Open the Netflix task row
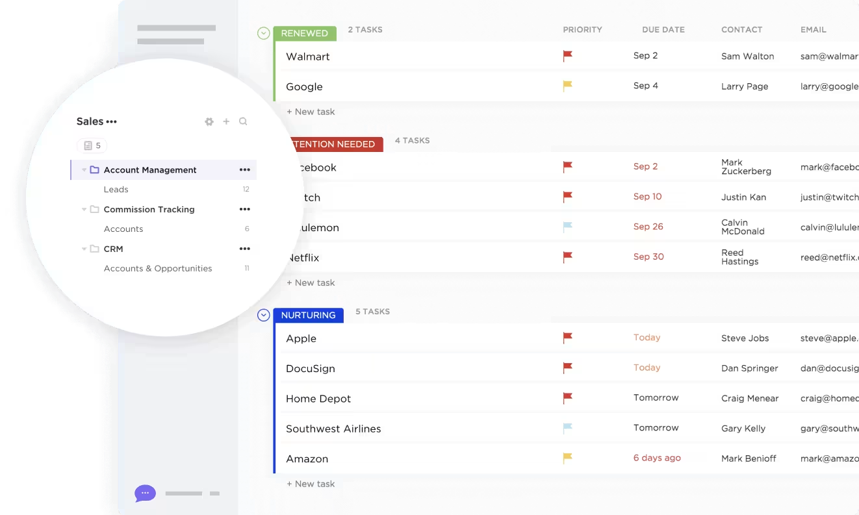This screenshot has height=515, width=859. point(303,257)
